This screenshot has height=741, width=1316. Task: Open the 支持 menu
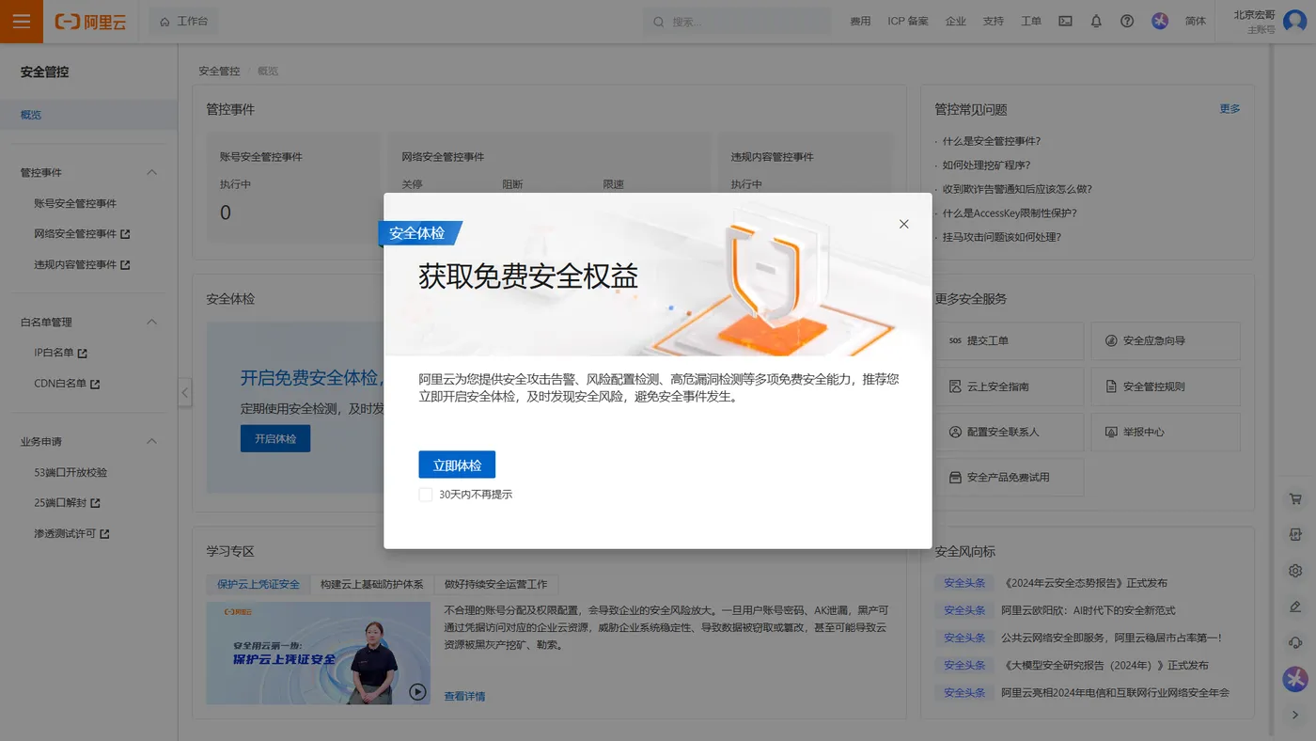993,22
